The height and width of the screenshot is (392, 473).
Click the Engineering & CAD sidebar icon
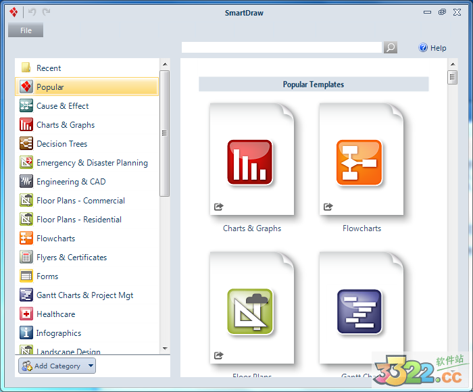pos(26,181)
